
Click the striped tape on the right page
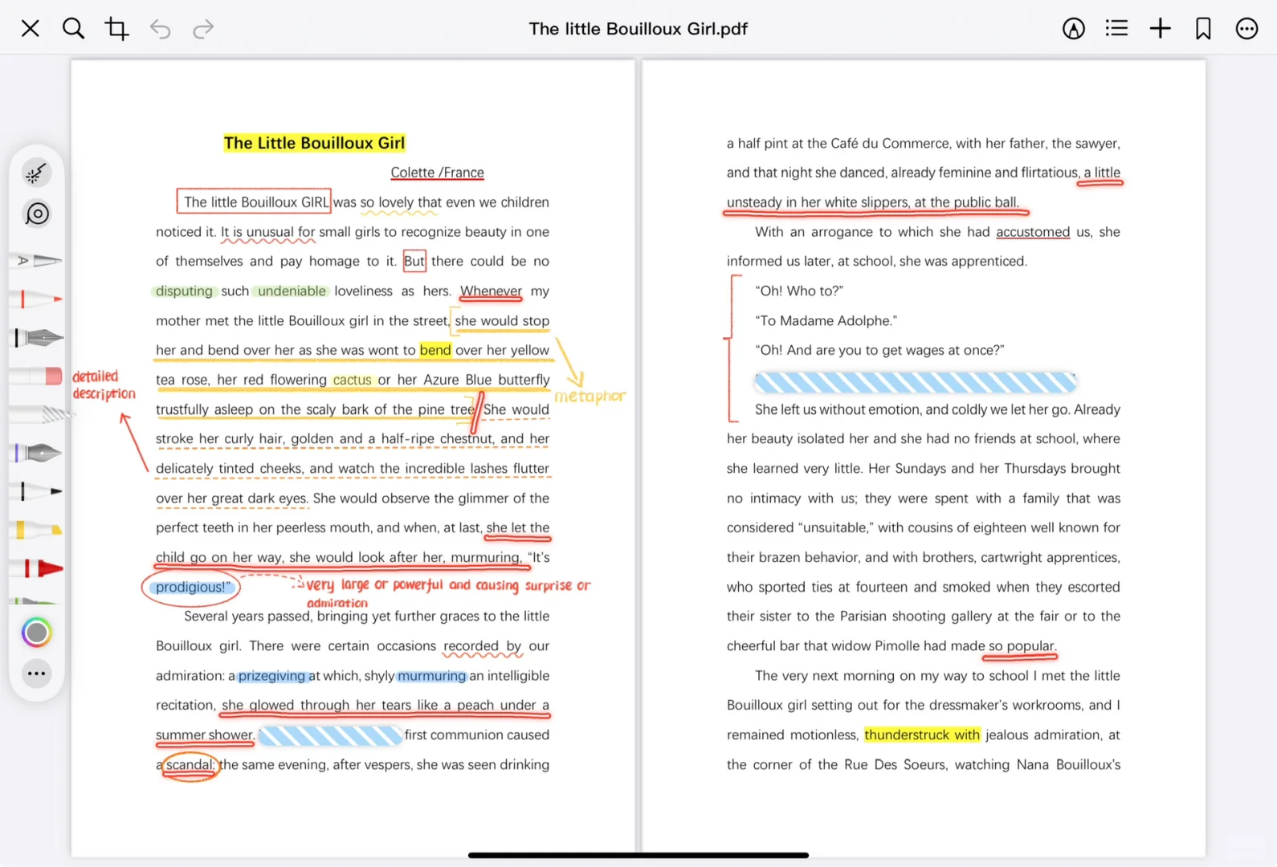tap(915, 382)
